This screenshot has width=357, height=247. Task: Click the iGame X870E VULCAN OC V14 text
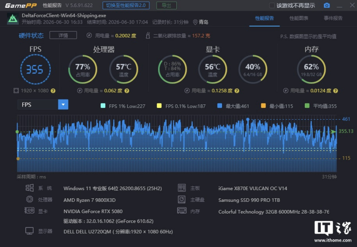pos(253,188)
